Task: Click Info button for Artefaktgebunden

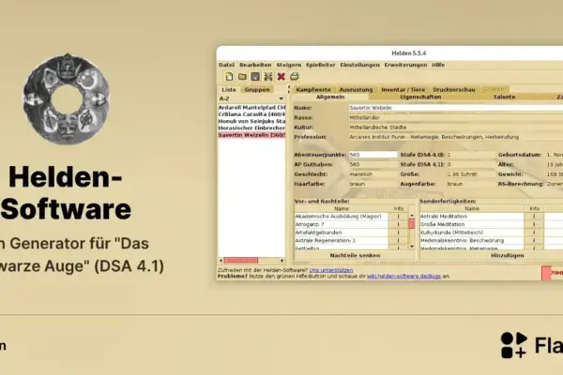Action: (x=398, y=232)
